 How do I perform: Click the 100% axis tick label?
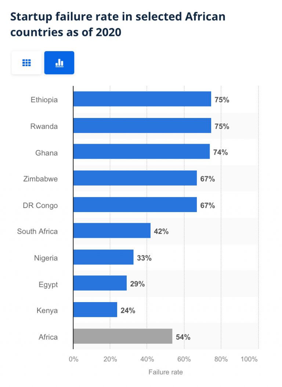(249, 359)
